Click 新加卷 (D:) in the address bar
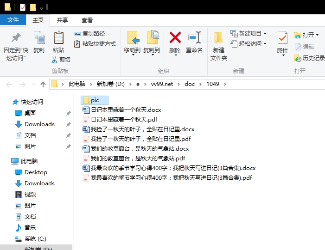The image size is (325, 250). pyautogui.click(x=111, y=84)
